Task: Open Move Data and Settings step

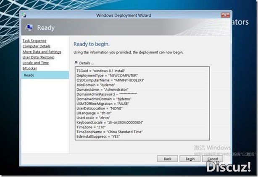Action: click(42, 52)
